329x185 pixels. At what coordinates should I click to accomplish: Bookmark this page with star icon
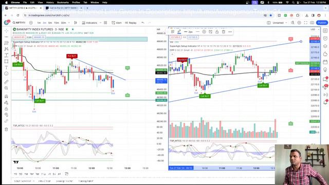click(x=271, y=15)
